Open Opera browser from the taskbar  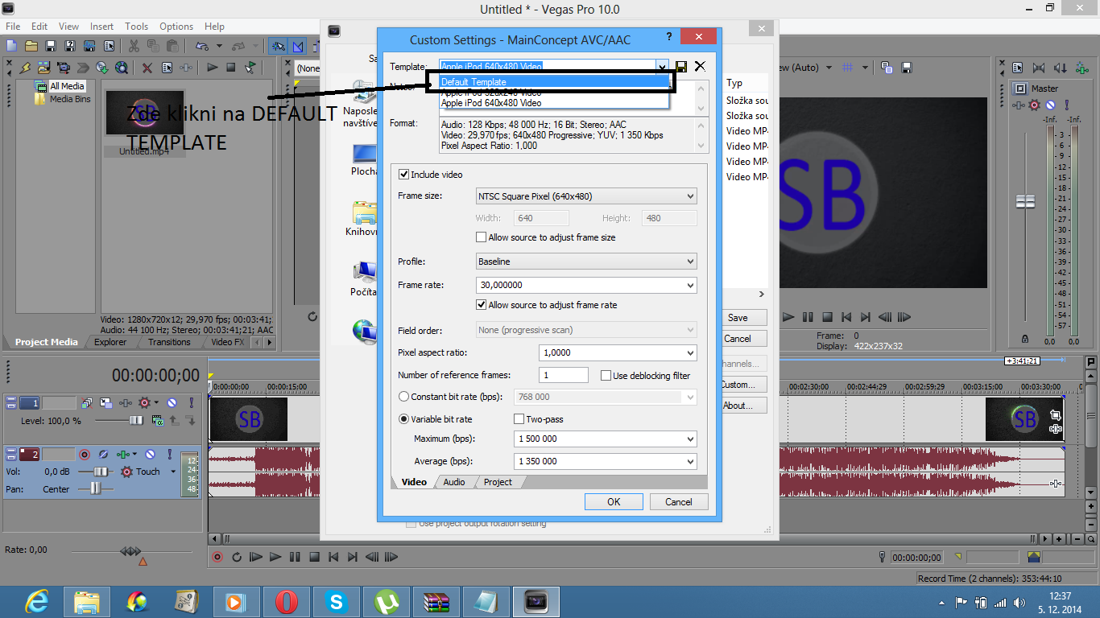click(286, 601)
